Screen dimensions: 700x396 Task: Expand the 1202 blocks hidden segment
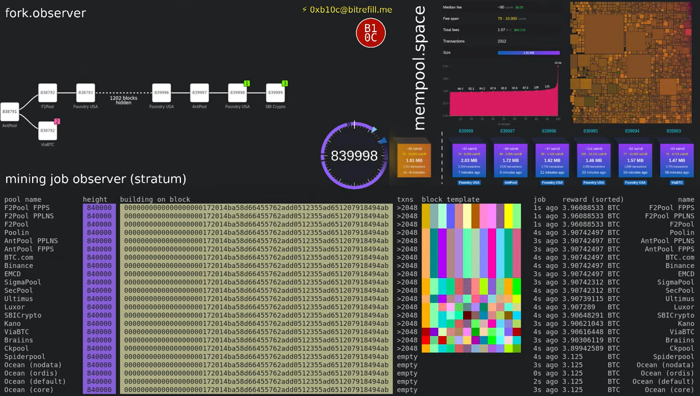coord(123,100)
